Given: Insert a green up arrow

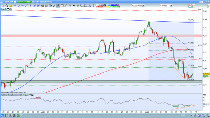Looking at the screenshot, I should [78, 6].
